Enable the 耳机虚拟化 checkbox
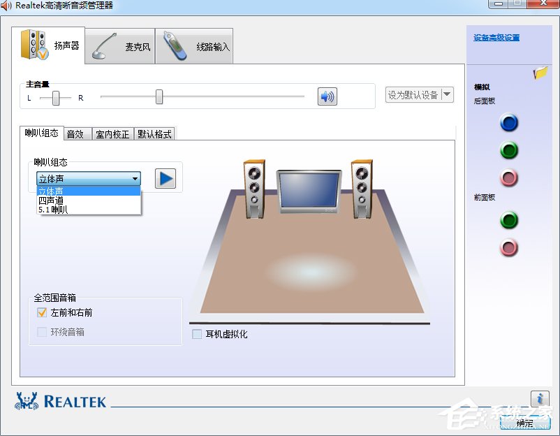560x436 pixels. tap(197, 334)
